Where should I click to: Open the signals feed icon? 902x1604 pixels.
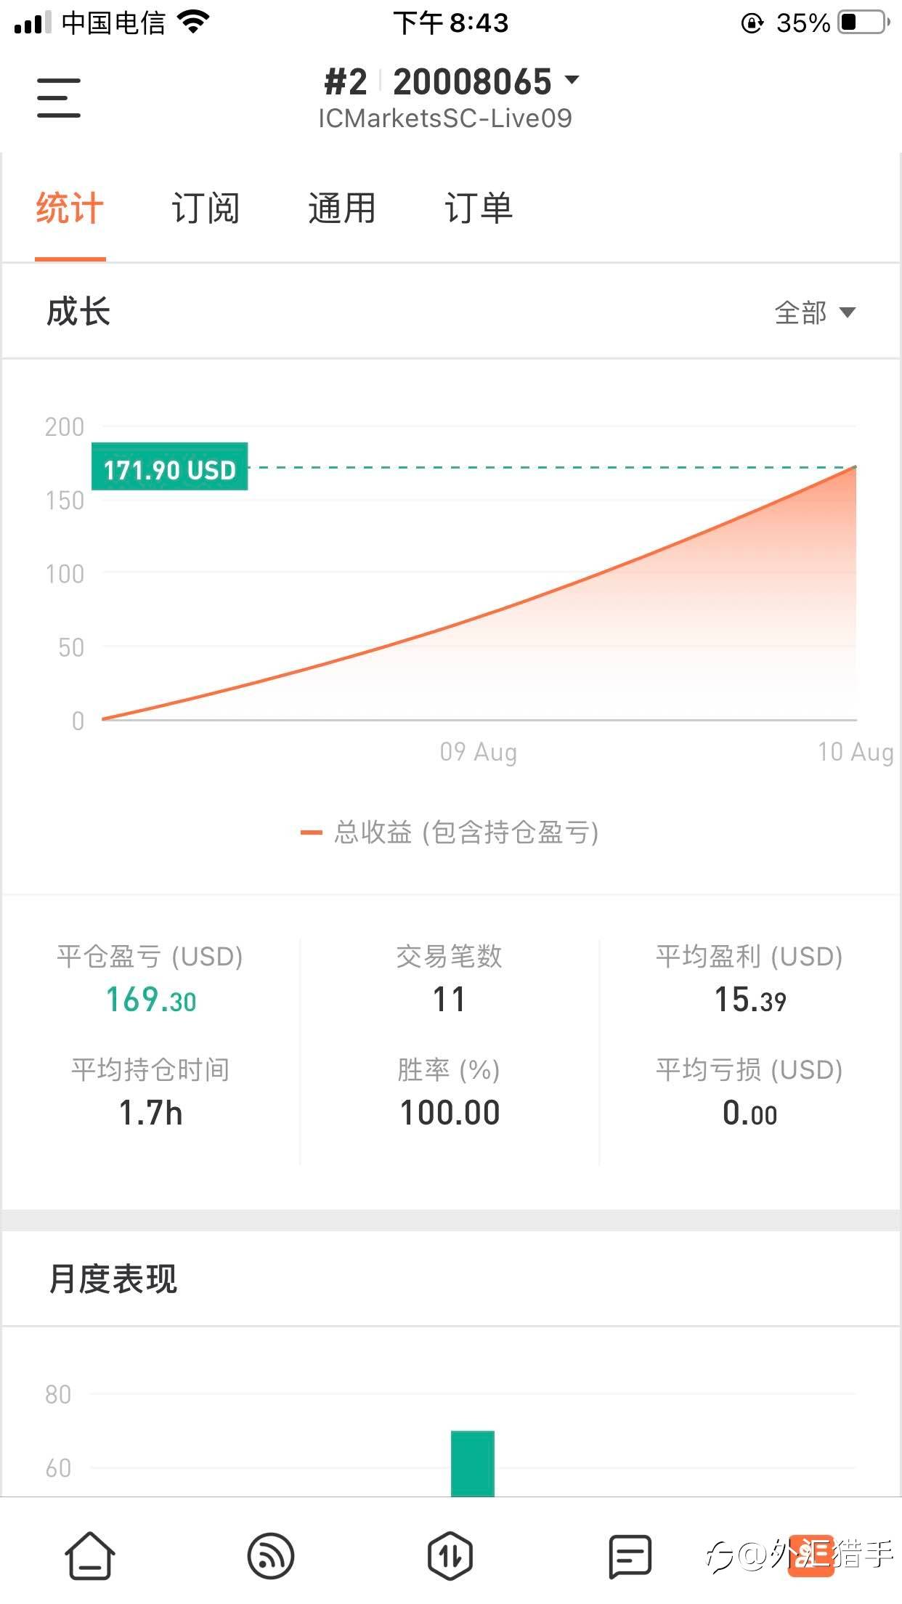click(270, 1555)
